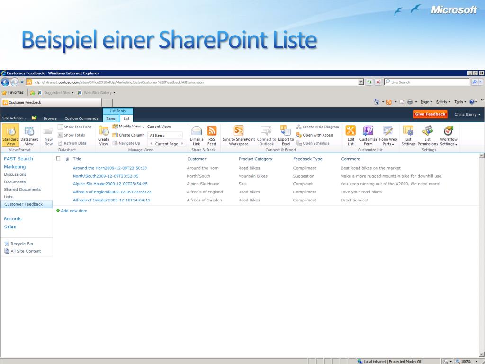The width and height of the screenshot is (485, 364).
Task: Open the Safety menu
Action: (443, 102)
